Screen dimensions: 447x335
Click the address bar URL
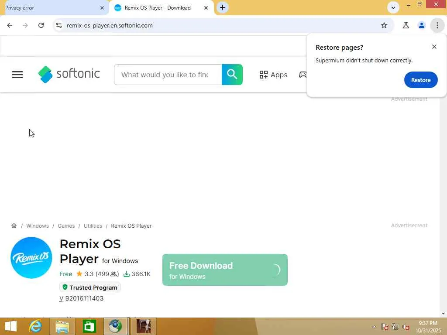point(110,25)
